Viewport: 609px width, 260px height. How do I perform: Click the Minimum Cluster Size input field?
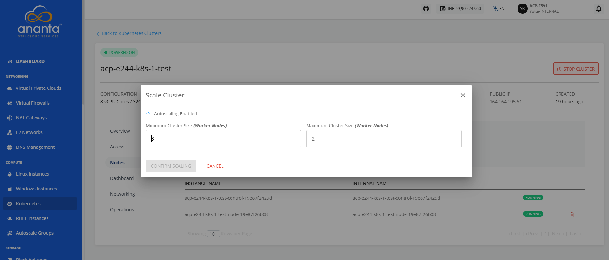point(223,139)
